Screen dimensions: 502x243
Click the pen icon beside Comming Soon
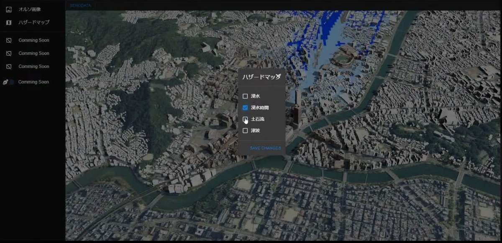(5, 82)
